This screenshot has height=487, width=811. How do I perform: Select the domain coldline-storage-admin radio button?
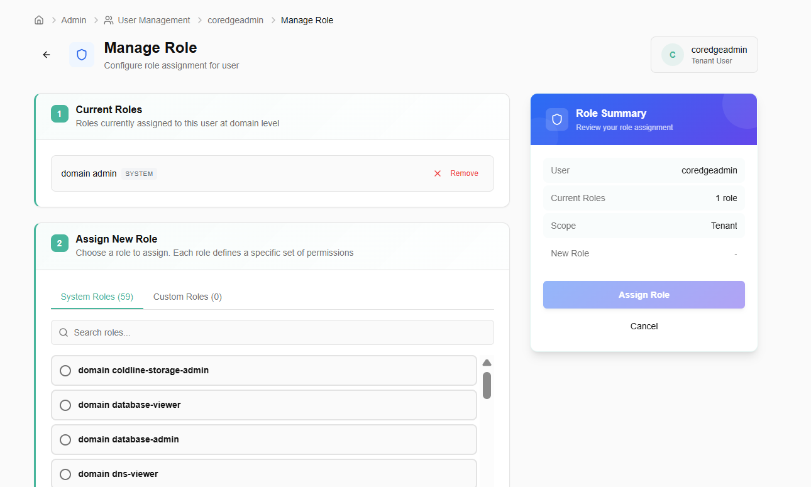point(65,371)
